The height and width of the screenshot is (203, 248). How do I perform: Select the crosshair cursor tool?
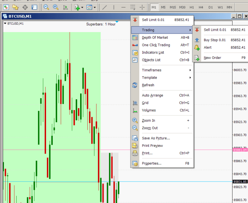pos(142,7)
